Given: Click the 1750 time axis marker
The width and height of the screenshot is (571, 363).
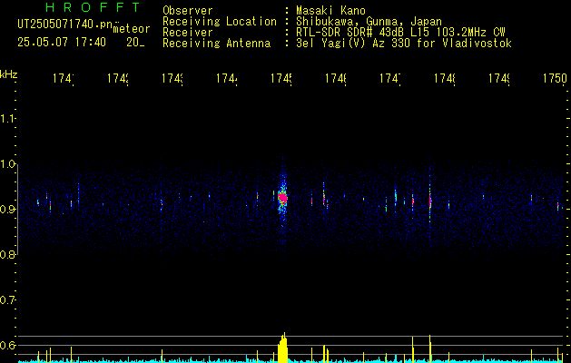Looking at the screenshot, I should [x=555, y=78].
